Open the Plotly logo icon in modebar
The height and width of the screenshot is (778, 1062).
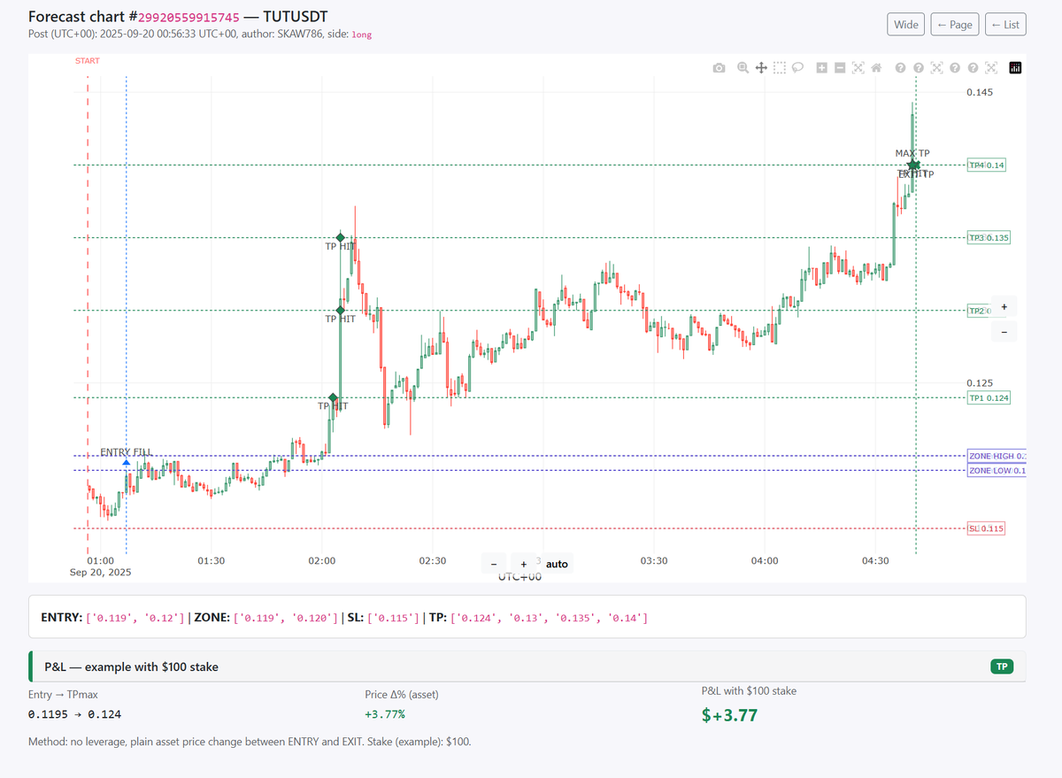(x=1015, y=68)
